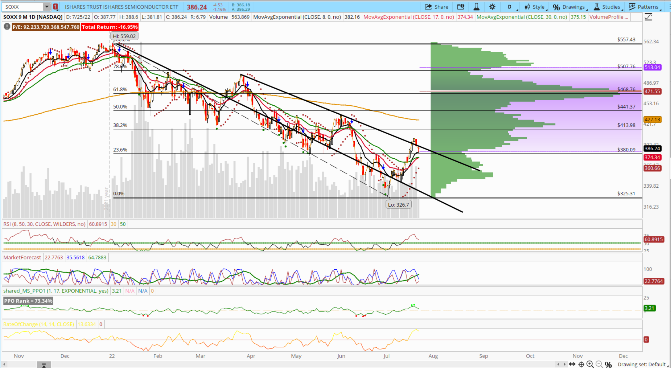This screenshot has height=368, width=671.
Task: Expand the SOXX symbol dropdown arrow
Action: [47, 7]
